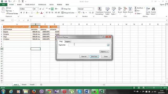Select the Sheet4 worksheet tab

(x=24, y=85)
